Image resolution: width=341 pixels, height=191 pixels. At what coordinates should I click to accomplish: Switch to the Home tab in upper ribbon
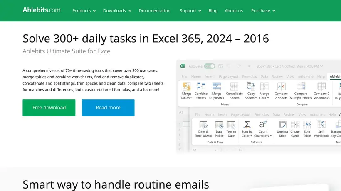(196, 77)
